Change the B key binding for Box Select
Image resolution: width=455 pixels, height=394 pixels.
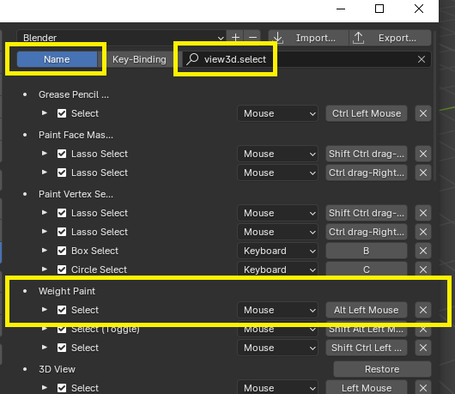[x=367, y=251]
